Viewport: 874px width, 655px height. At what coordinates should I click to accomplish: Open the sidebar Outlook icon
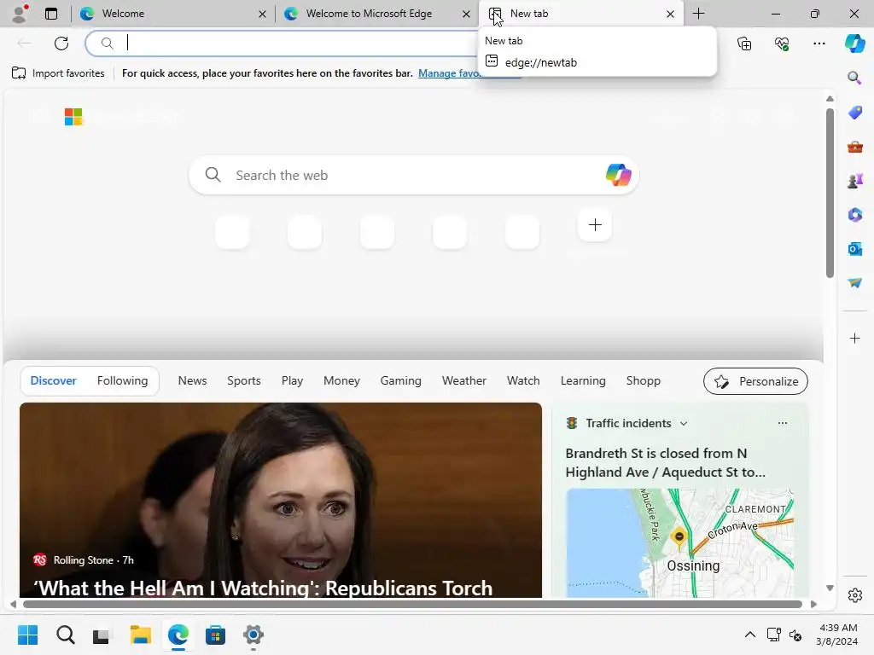pos(854,249)
